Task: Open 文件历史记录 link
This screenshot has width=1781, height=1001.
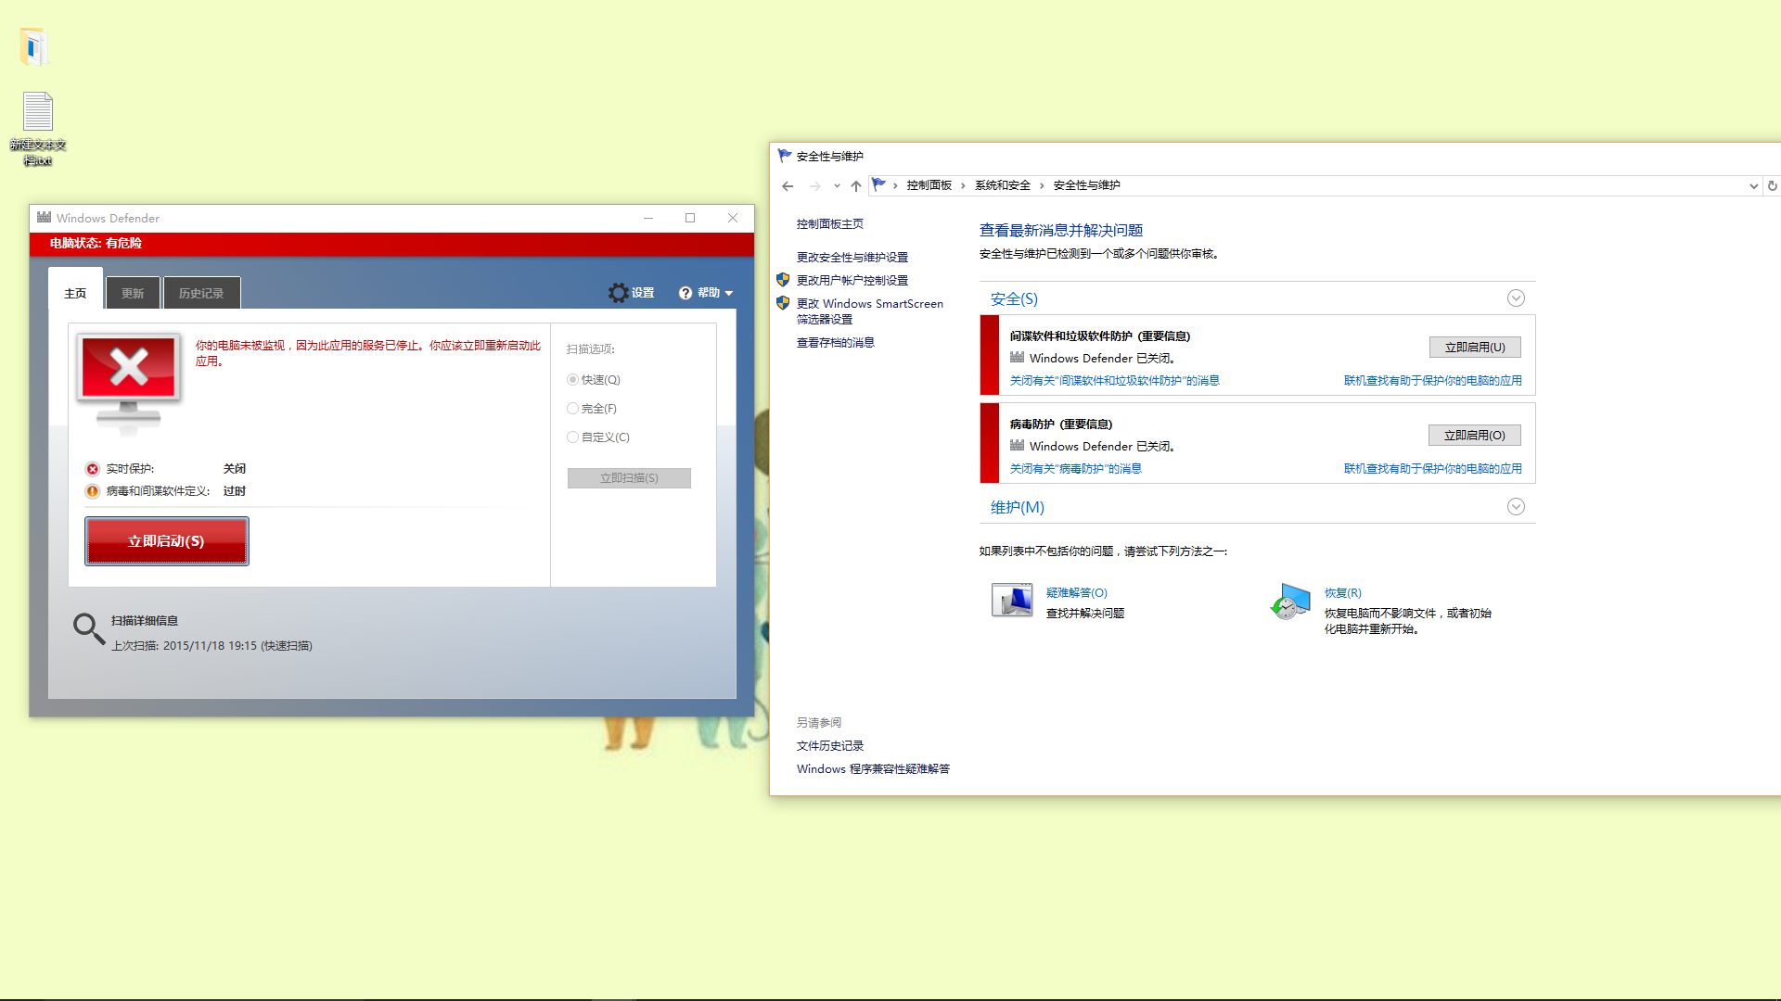Action: coord(830,746)
